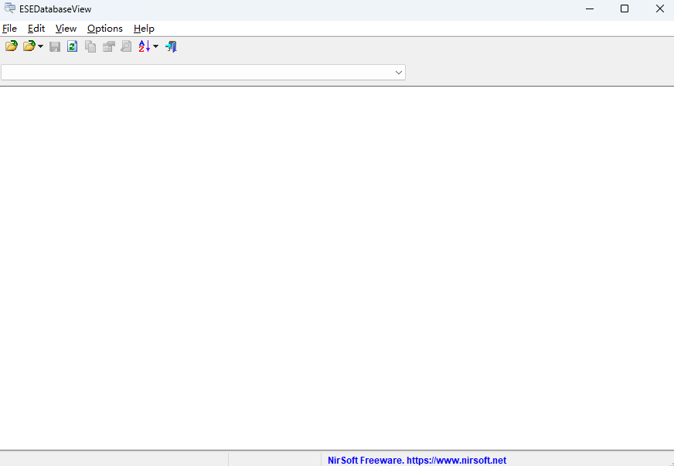Click the Find magnifier icon
The image size is (674, 466).
pos(126,46)
